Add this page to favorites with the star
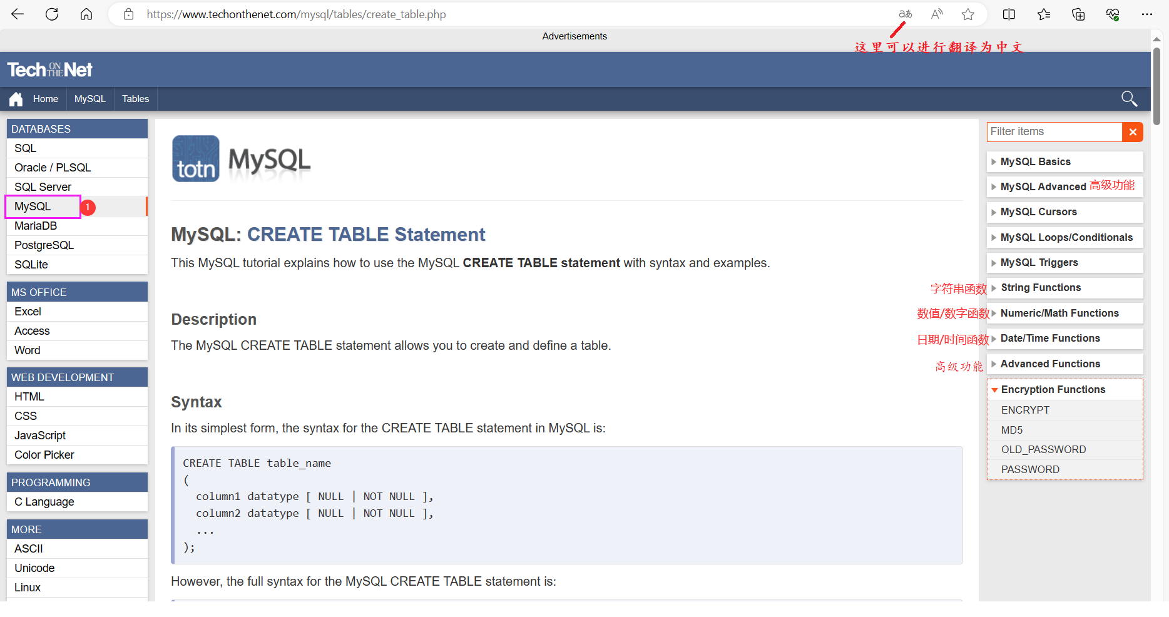This screenshot has width=1169, height=617. point(968,14)
